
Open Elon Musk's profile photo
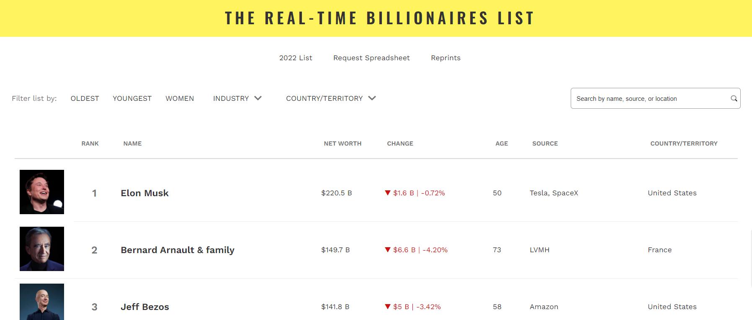click(x=42, y=192)
